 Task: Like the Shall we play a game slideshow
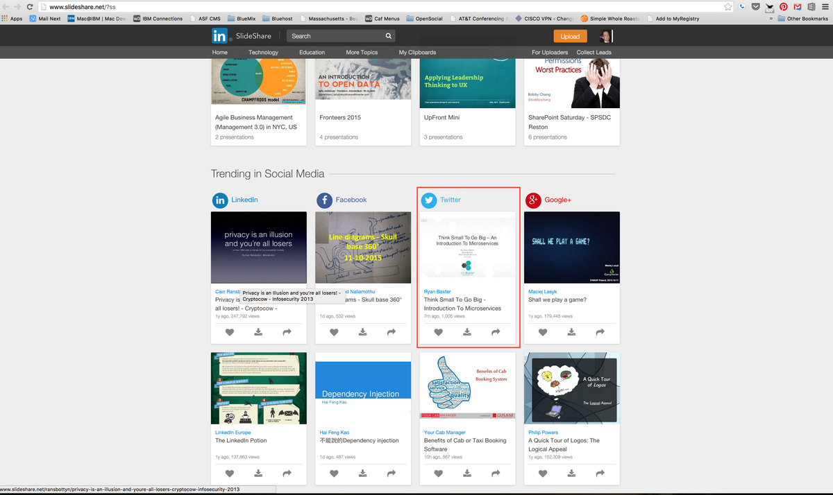pyautogui.click(x=543, y=332)
